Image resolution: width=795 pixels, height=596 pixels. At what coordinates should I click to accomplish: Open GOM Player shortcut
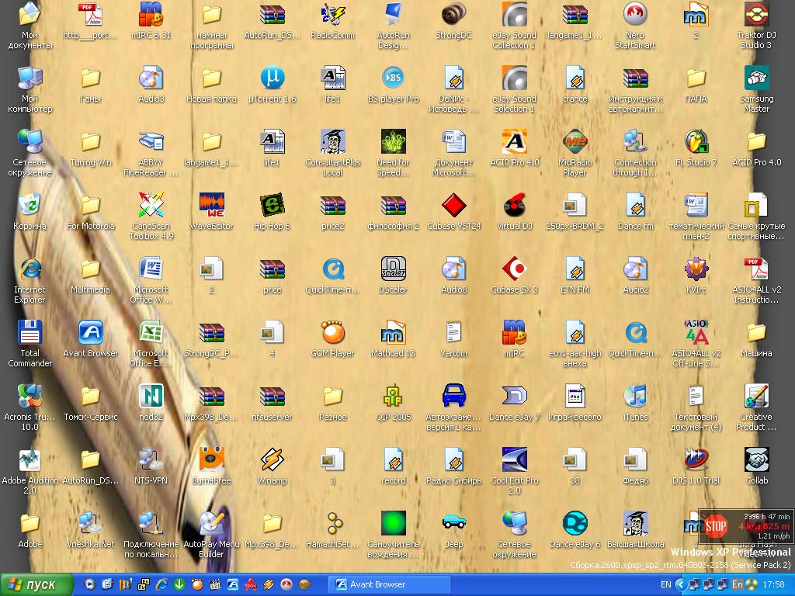[332, 333]
